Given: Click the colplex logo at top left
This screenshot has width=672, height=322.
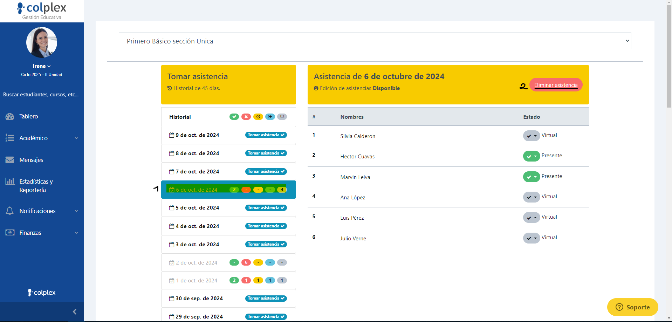Looking at the screenshot, I should click(x=42, y=11).
